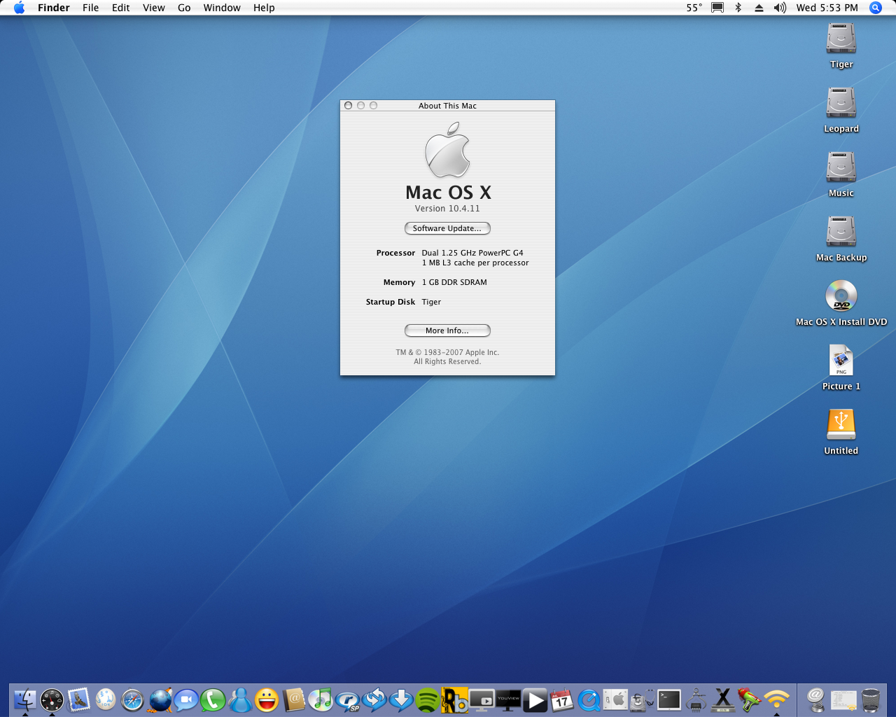Open the volume control in menu bar
Screen dimensions: 896x717
point(780,8)
